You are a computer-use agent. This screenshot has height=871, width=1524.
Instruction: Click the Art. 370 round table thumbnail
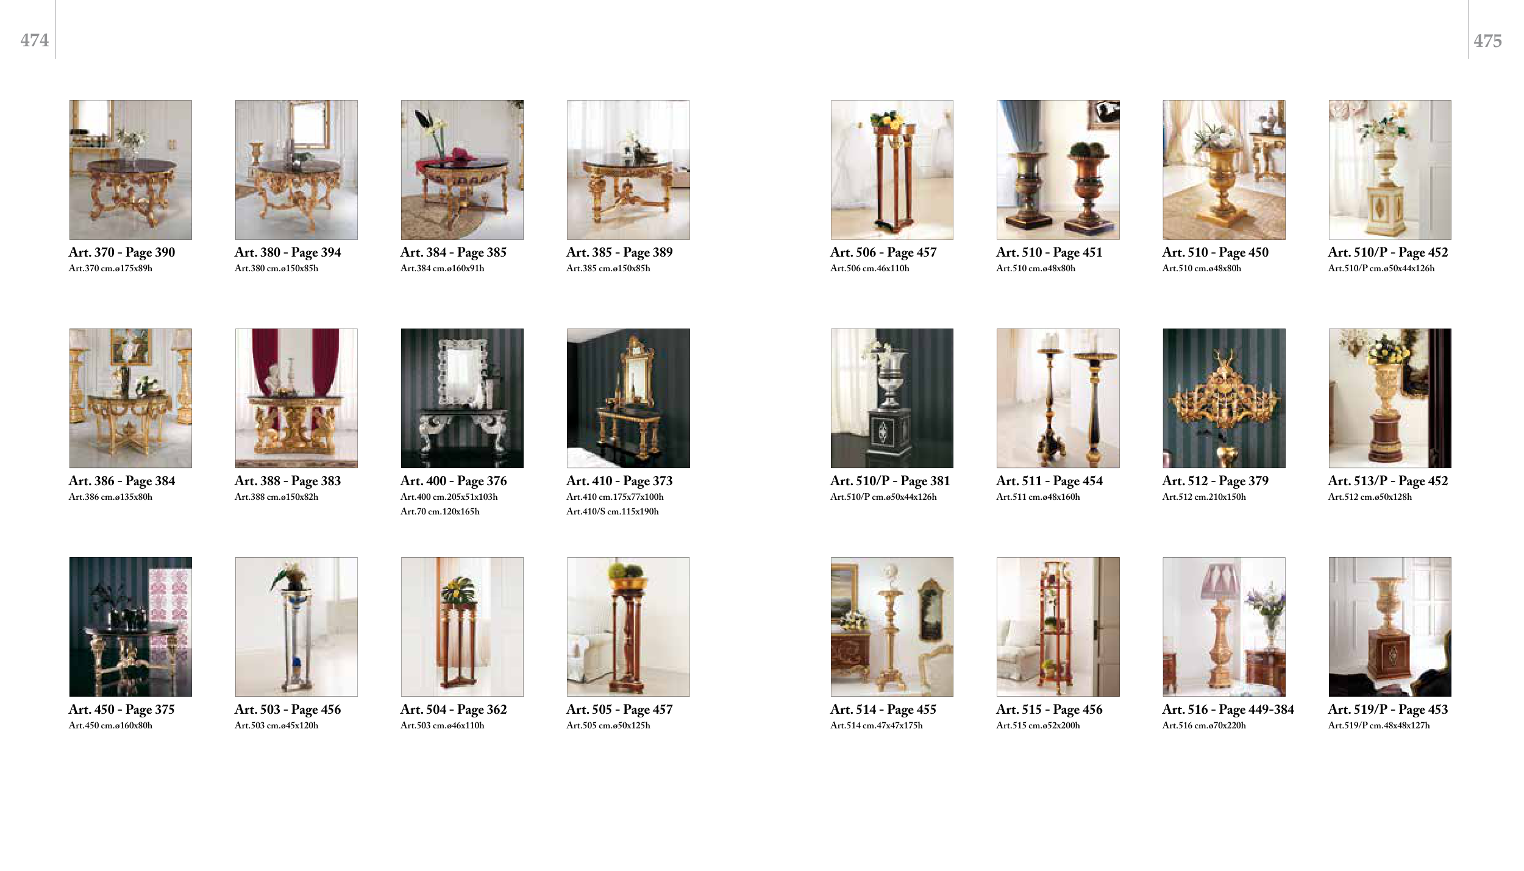coord(130,169)
